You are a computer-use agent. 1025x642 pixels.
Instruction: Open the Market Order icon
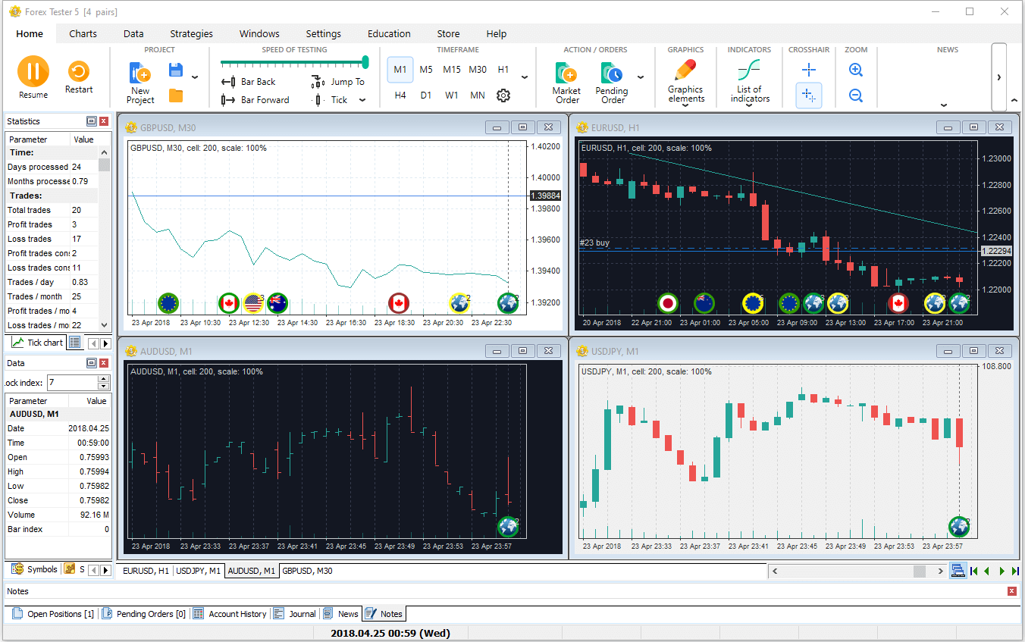(566, 74)
